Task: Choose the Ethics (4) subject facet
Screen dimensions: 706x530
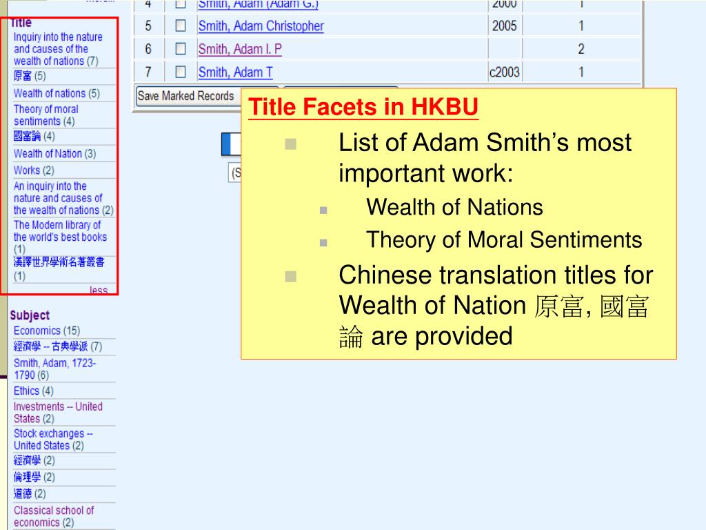Action: click(x=33, y=391)
